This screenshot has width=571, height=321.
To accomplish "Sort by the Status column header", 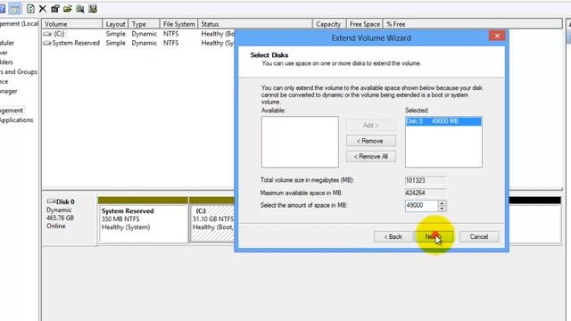I will click(x=255, y=24).
